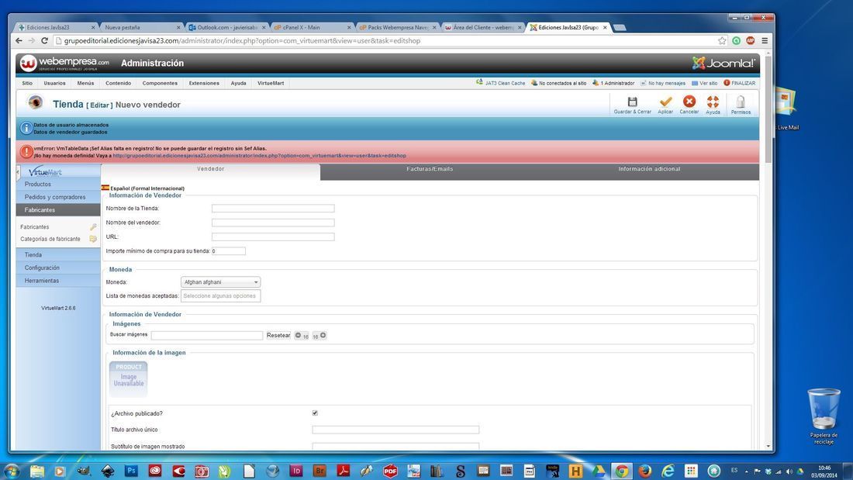Open the Usuarios menu

pos(54,83)
